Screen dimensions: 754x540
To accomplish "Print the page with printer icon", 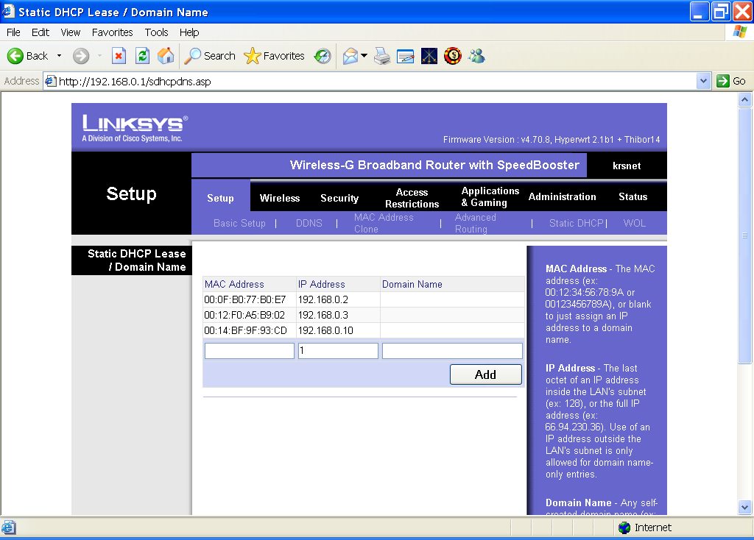I will 382,56.
